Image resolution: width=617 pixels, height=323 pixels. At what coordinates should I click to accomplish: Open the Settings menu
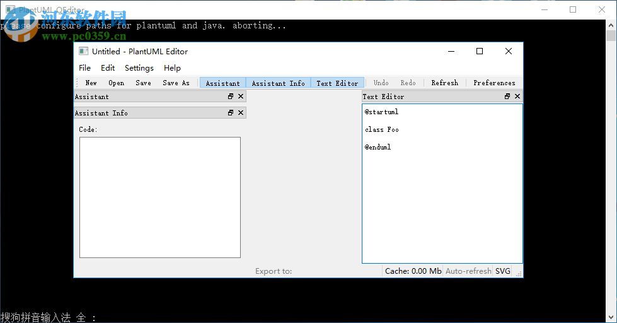tap(139, 68)
